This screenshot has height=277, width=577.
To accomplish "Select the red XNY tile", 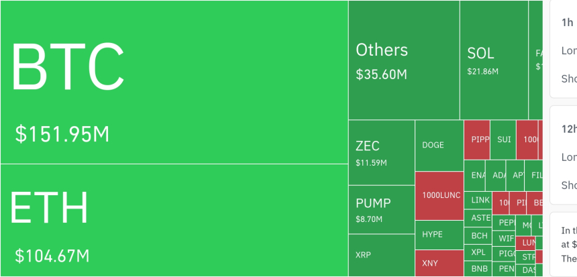I will pos(439,263).
